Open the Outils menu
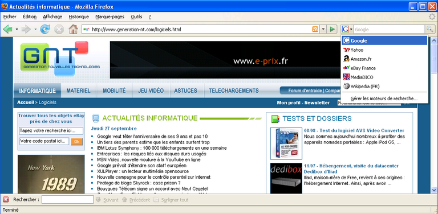This screenshot has height=214, width=438. [137, 17]
